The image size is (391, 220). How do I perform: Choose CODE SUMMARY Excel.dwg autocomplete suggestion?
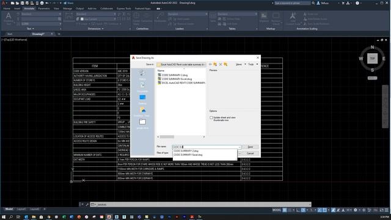[x=188, y=155]
